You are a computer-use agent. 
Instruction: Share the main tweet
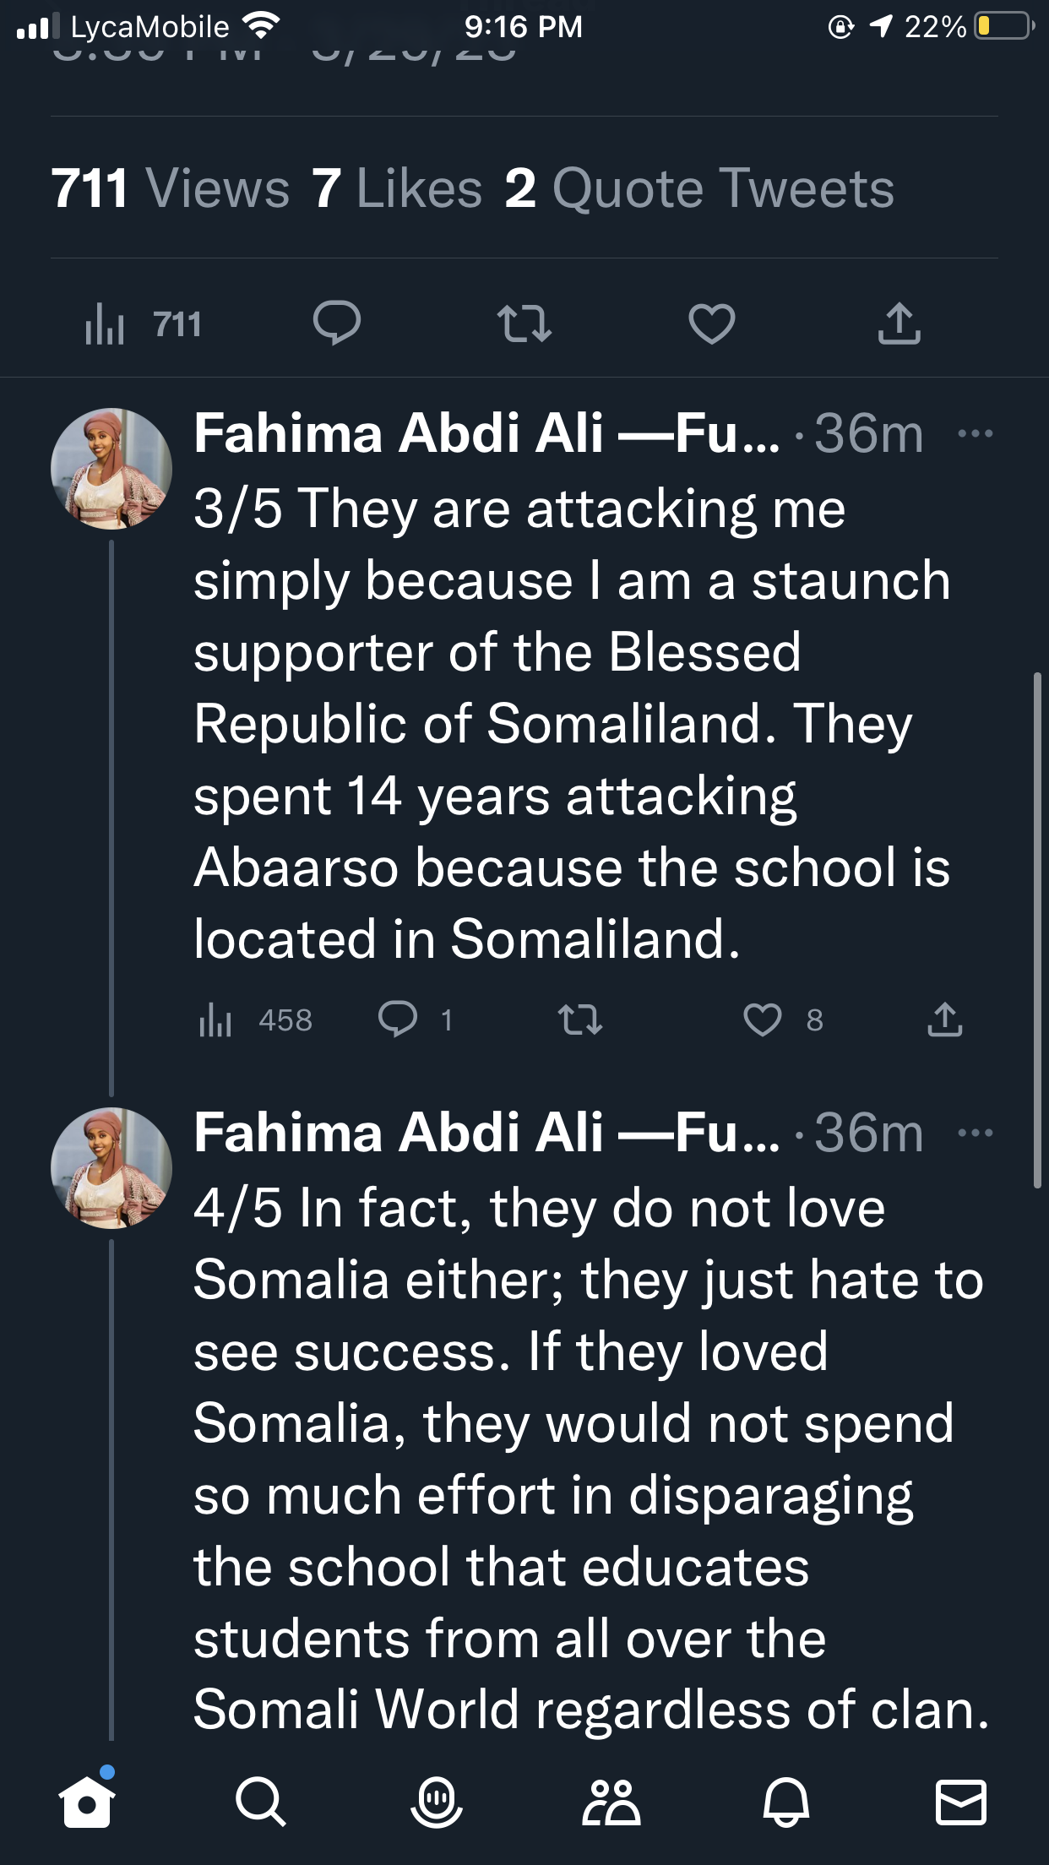coord(899,324)
